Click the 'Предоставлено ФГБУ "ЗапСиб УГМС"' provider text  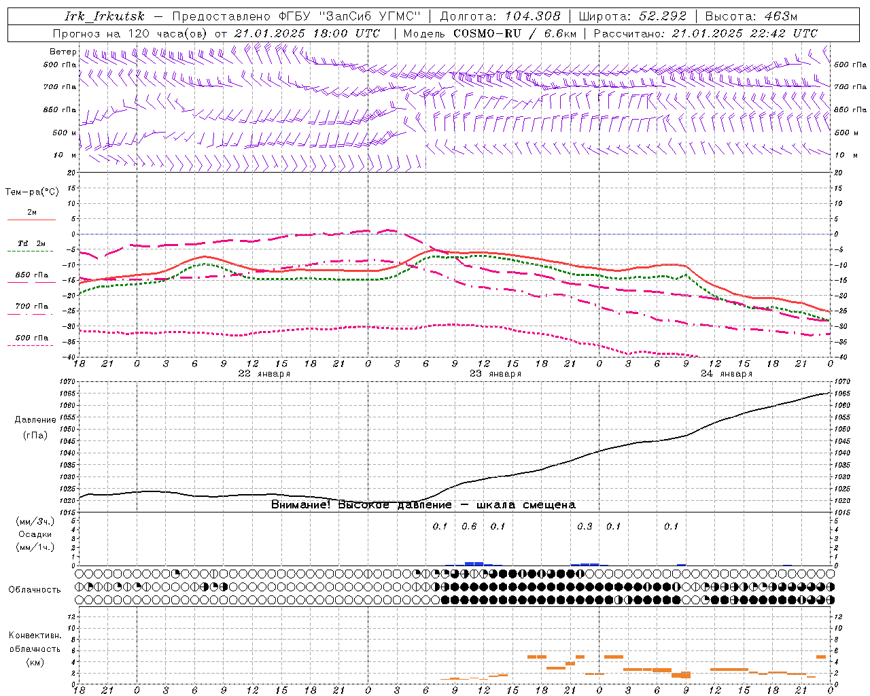296,16
